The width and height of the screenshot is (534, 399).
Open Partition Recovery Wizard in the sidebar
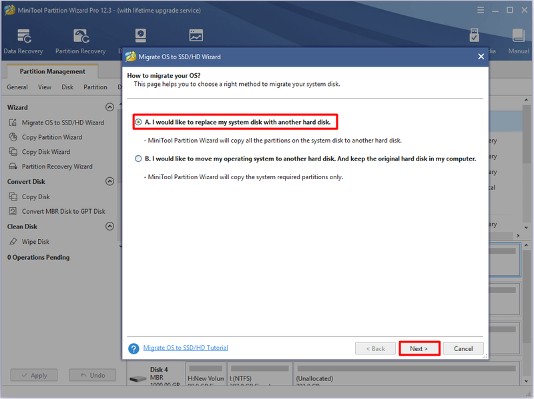point(57,166)
